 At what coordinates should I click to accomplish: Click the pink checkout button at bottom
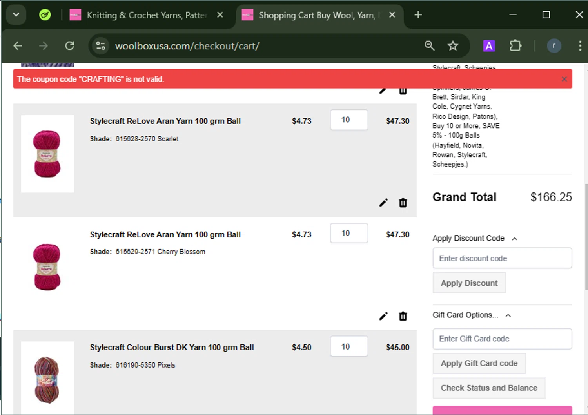pos(502,410)
